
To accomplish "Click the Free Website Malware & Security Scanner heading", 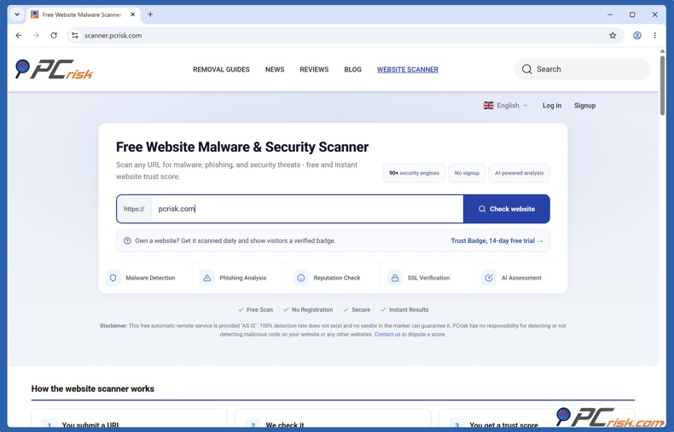I will [x=242, y=147].
